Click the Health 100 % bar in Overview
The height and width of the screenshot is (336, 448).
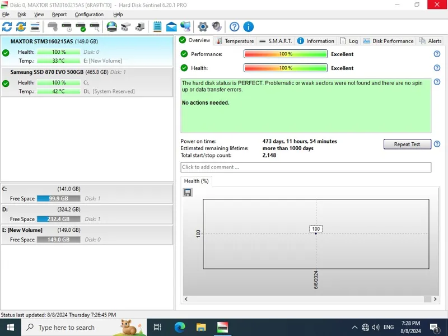(286, 68)
